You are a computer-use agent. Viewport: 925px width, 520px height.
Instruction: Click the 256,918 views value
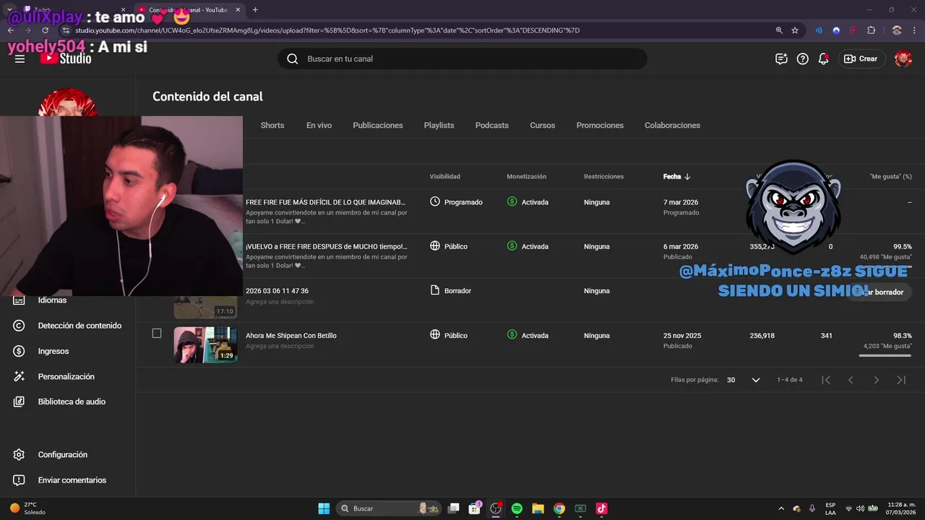pyautogui.click(x=762, y=336)
